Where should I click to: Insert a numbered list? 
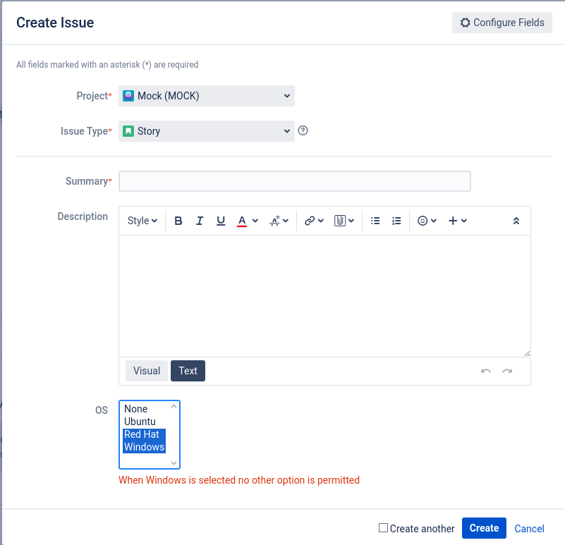(x=396, y=221)
